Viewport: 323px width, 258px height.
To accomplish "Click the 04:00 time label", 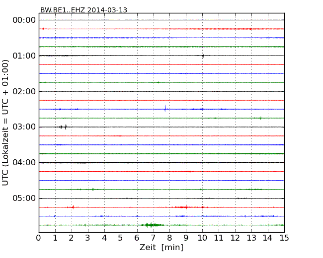I will click(x=24, y=163).
